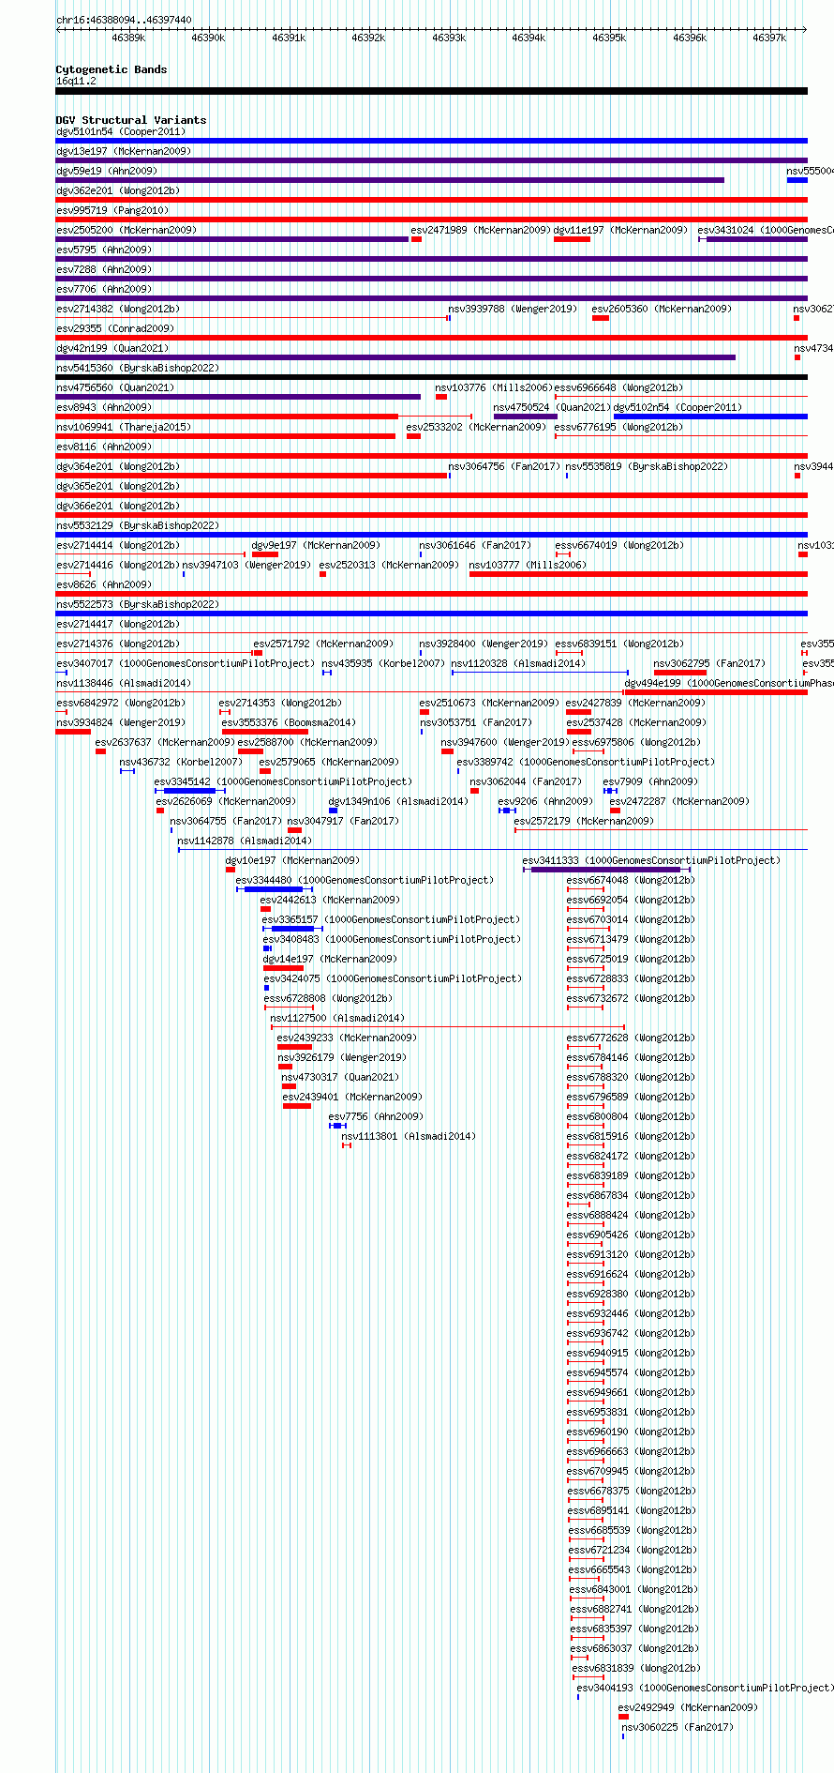Click nsv1120328 (Alsmadi2014) label
The height and width of the screenshot is (1773, 834).
point(518,664)
